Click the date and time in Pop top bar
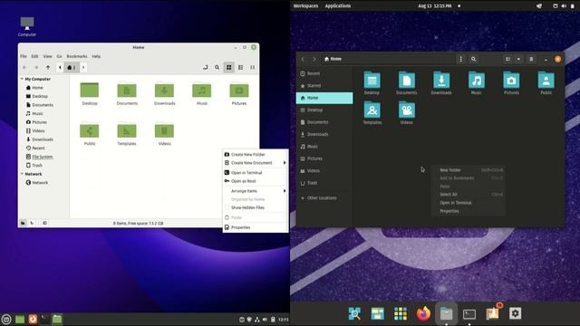The height and width of the screenshot is (326, 580). coord(435,6)
